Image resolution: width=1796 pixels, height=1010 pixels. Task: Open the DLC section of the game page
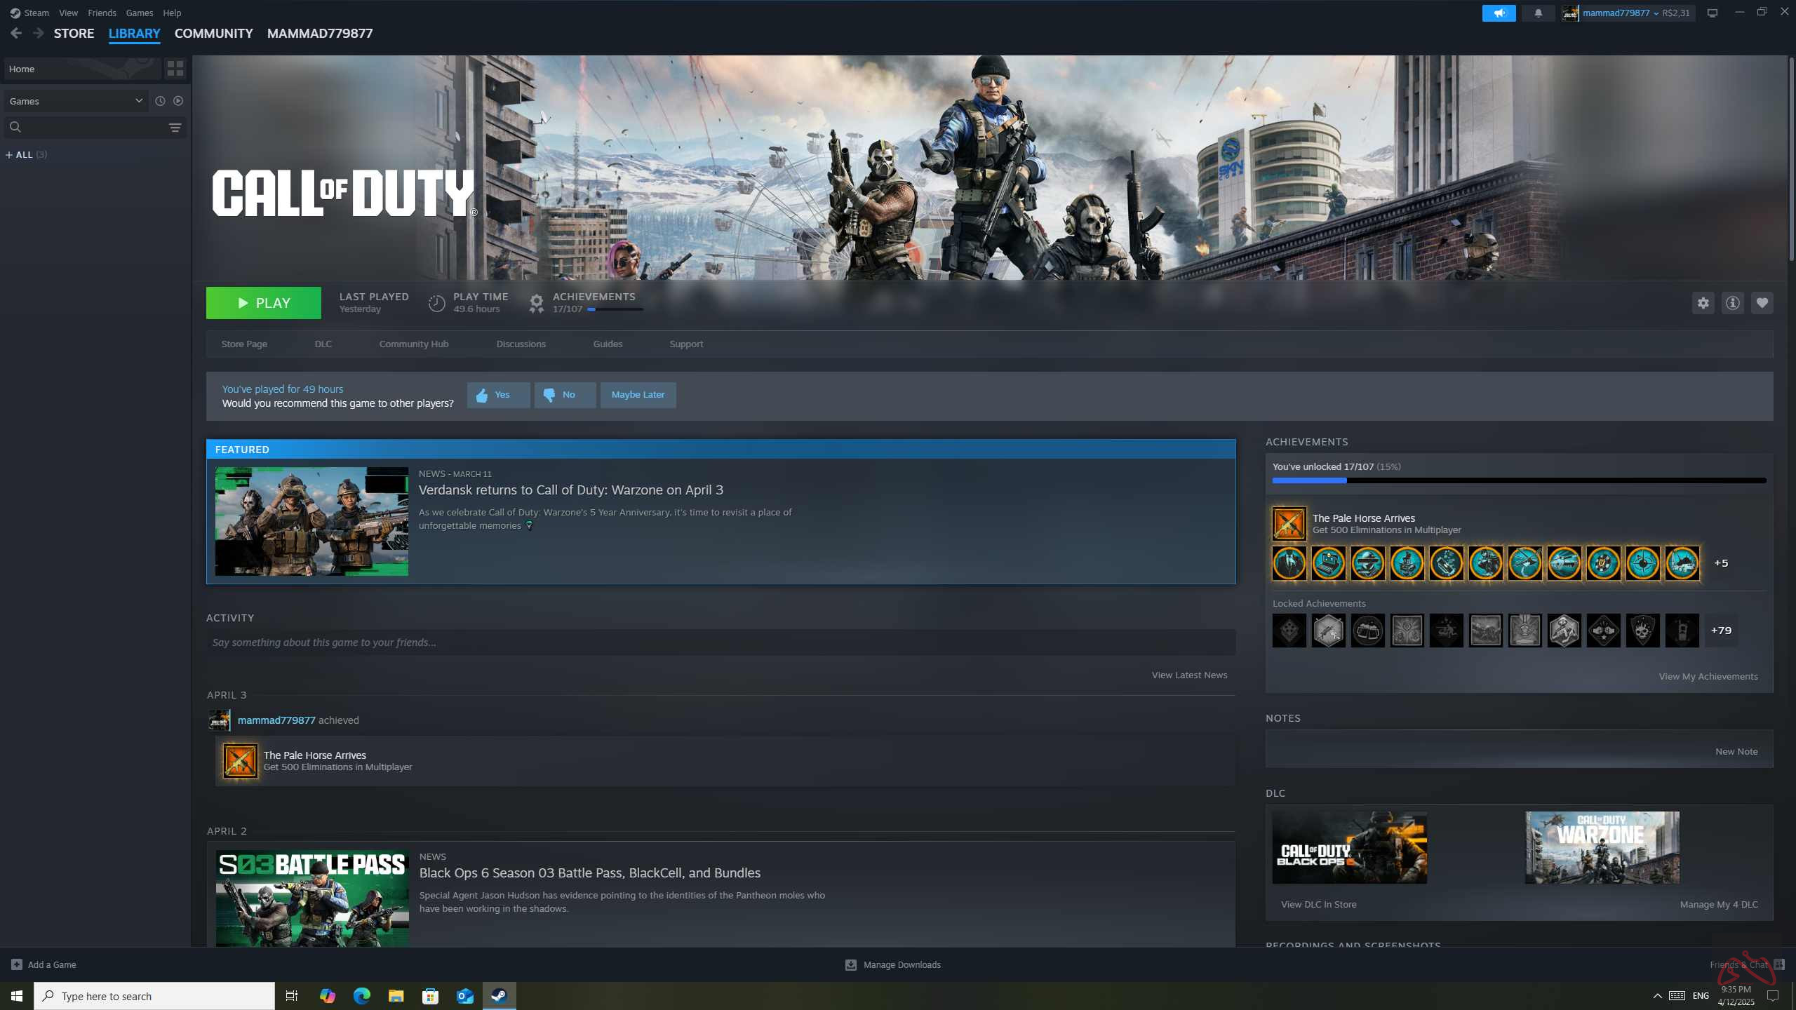pos(323,344)
